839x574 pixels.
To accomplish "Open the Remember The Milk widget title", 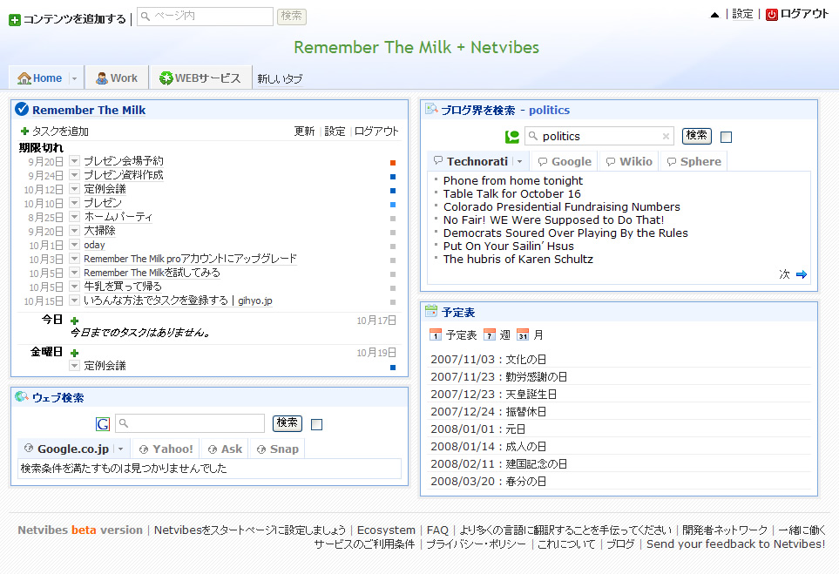I will pos(89,111).
